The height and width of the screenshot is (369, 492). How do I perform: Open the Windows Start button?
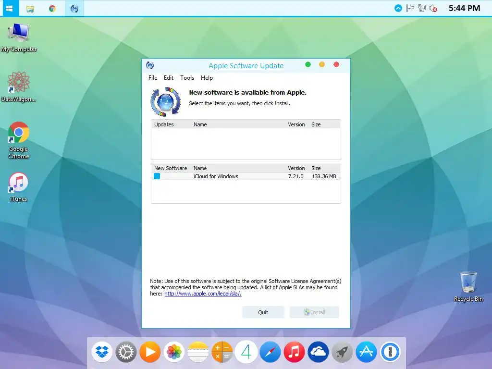point(10,8)
